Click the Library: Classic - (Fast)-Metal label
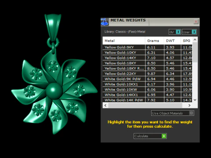This screenshot has width=211, height=158. [x=125, y=32]
